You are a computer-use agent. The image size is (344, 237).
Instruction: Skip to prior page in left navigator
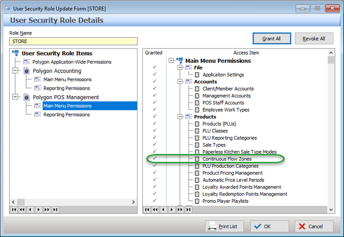(x=22, y=210)
